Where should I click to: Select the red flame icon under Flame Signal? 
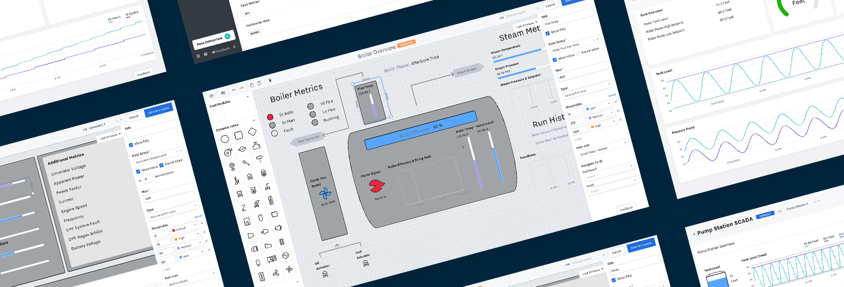tap(376, 186)
